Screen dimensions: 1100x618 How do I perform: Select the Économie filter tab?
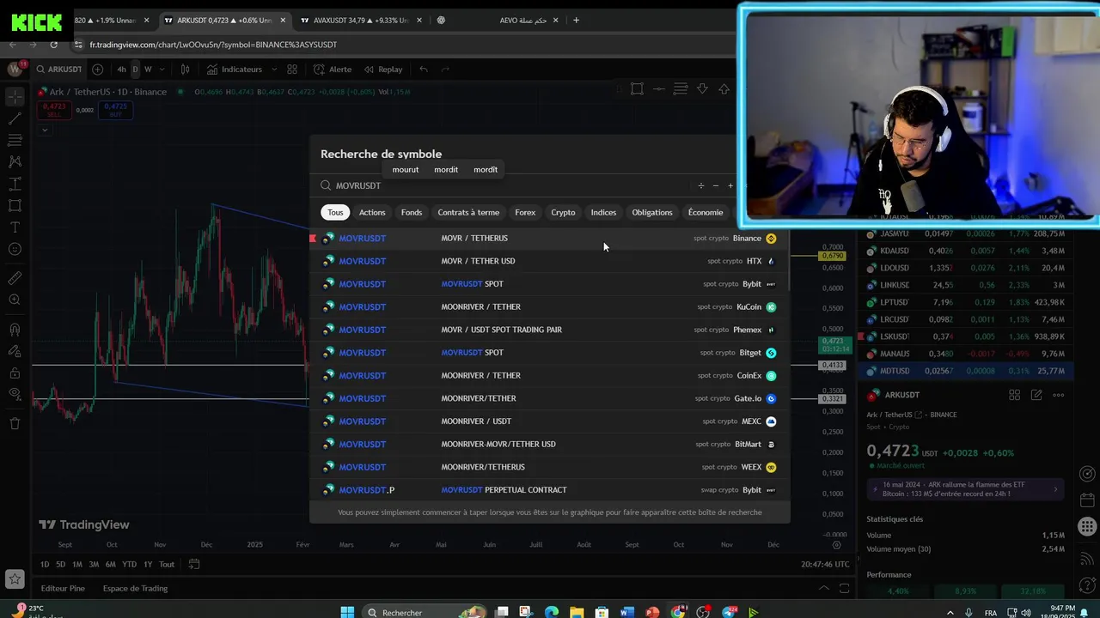tap(706, 212)
